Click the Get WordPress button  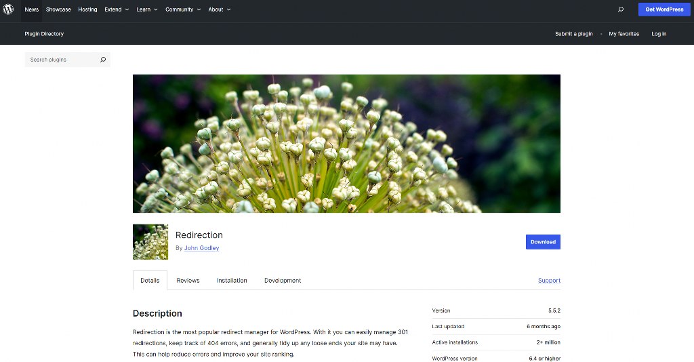coord(664,9)
